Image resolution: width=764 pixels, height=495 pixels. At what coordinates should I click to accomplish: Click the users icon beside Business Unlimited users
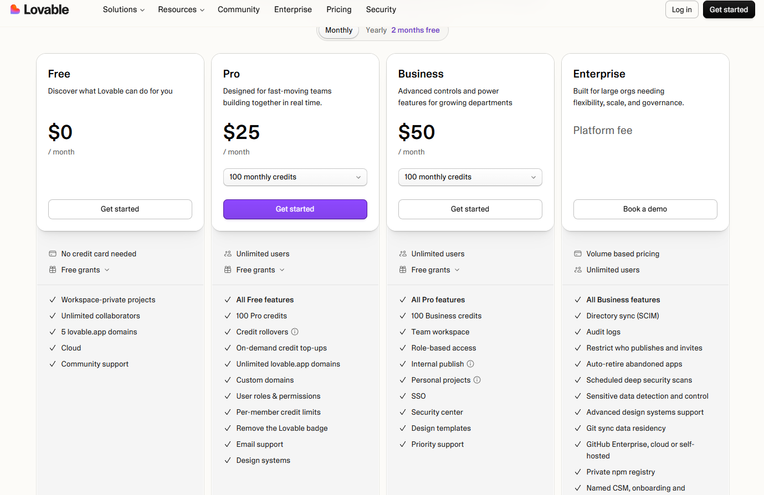[403, 254]
